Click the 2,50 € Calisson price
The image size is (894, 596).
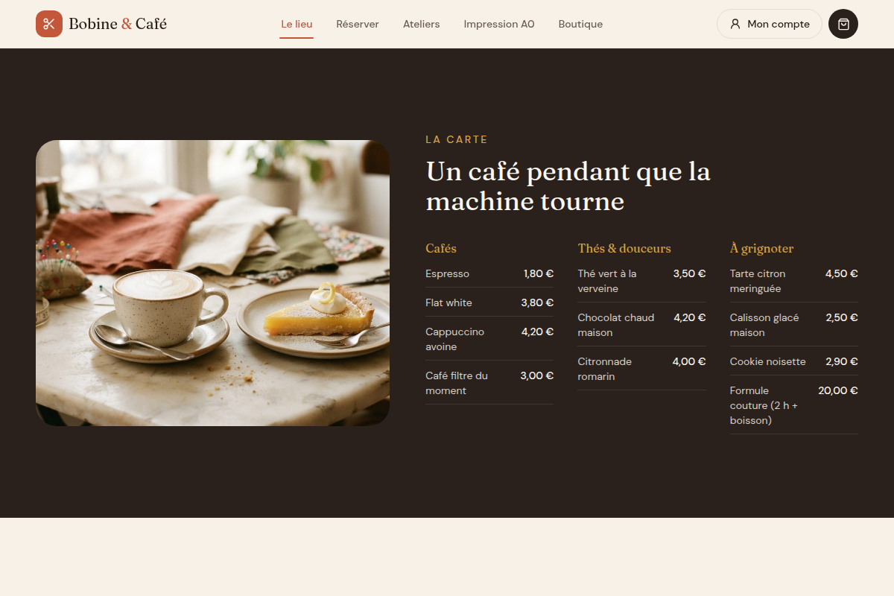tap(842, 317)
